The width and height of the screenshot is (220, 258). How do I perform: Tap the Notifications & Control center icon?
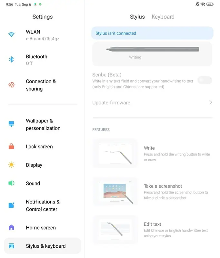click(x=12, y=205)
